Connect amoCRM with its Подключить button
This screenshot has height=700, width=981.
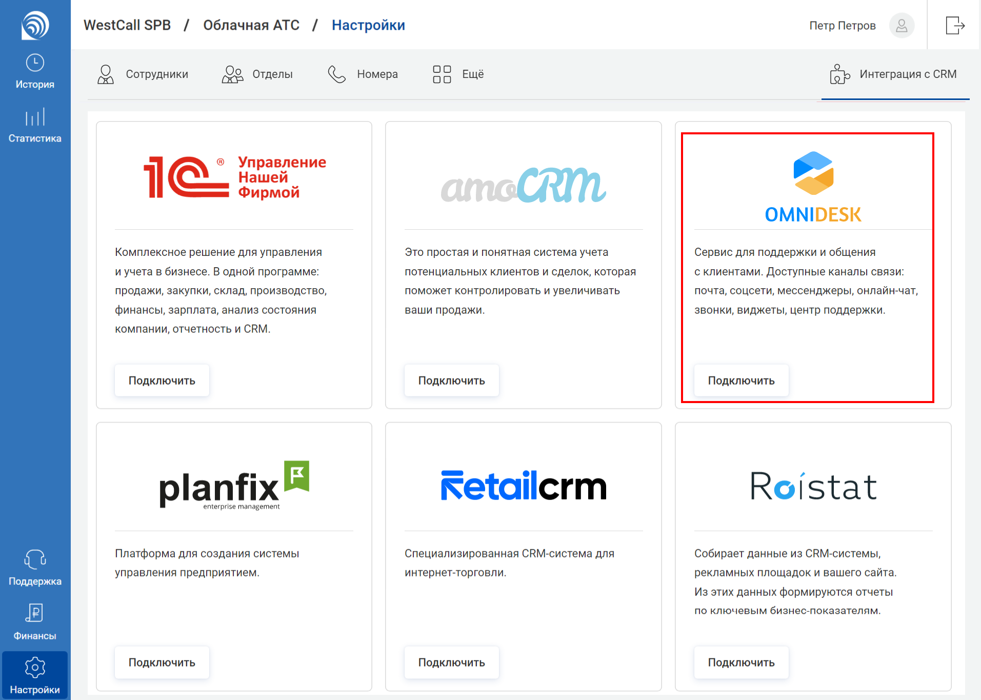[x=452, y=381]
